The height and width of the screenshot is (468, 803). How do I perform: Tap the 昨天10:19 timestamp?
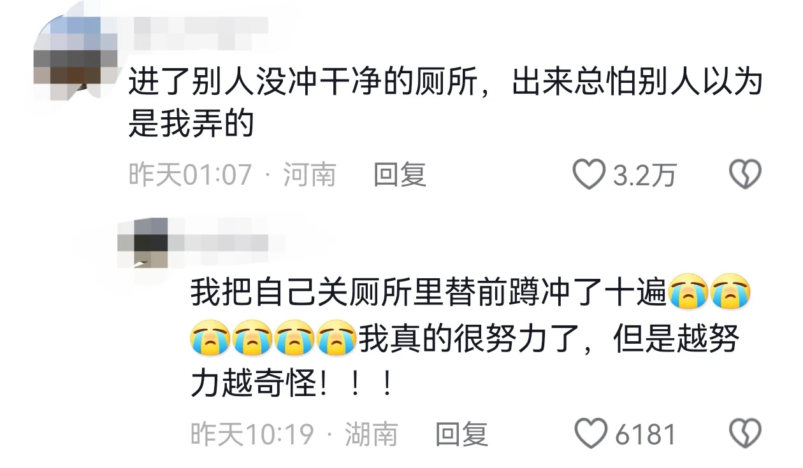pos(252,434)
